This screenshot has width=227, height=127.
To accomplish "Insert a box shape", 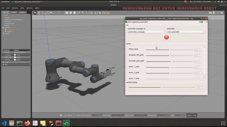I will [67, 13].
